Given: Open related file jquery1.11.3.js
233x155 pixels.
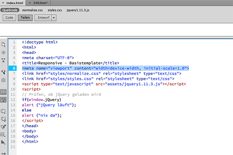Looking at the screenshot, I should coord(78,10).
